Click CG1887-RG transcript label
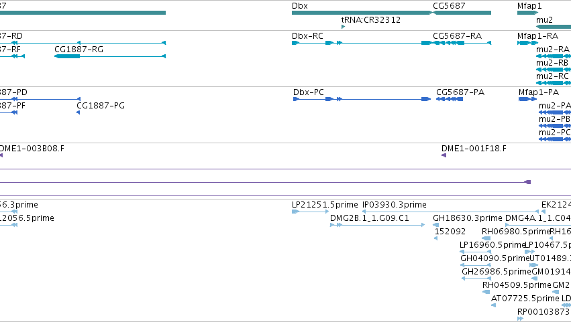 pyautogui.click(x=79, y=49)
